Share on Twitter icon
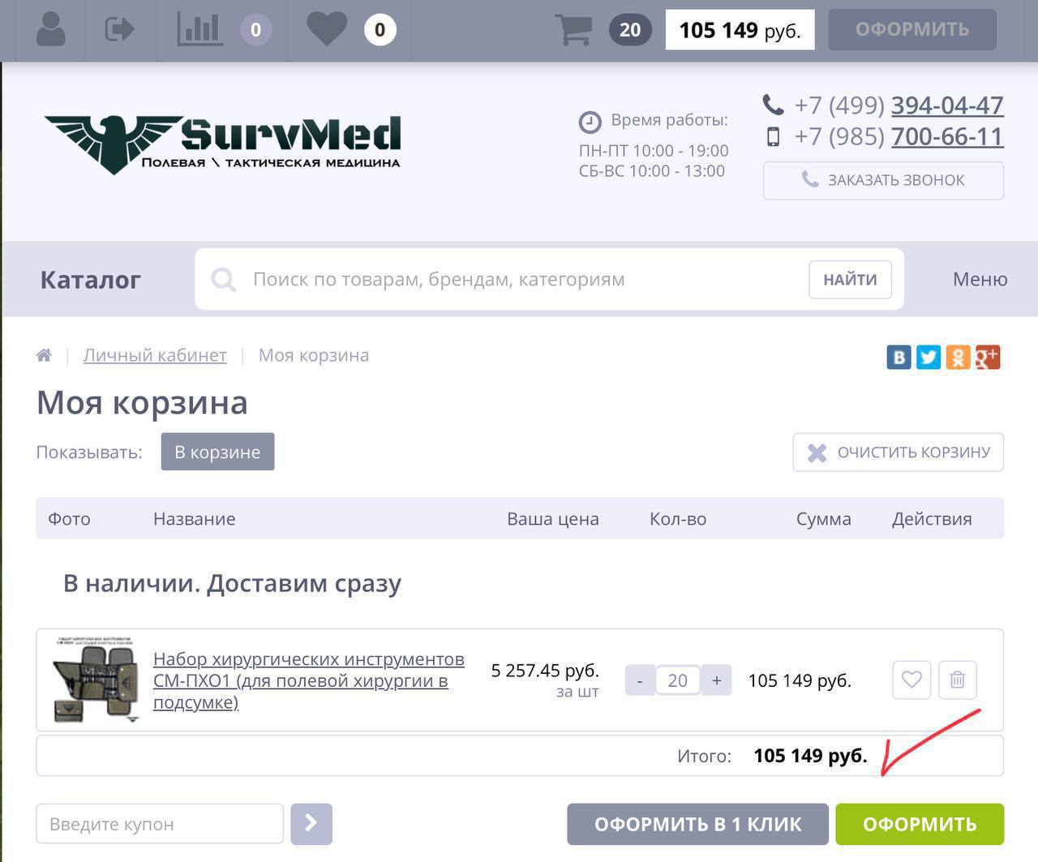This screenshot has height=862, width=1038. coord(928,357)
